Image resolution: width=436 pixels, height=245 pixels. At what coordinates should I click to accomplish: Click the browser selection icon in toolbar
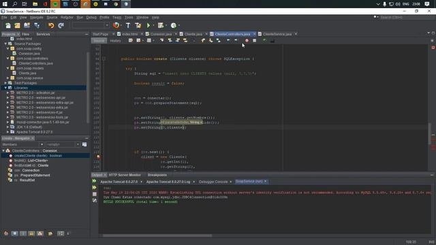click(x=116, y=26)
